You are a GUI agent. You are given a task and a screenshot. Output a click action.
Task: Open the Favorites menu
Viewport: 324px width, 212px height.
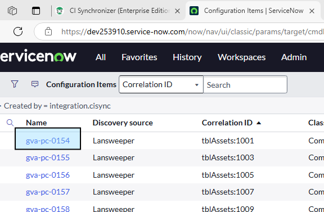139,57
